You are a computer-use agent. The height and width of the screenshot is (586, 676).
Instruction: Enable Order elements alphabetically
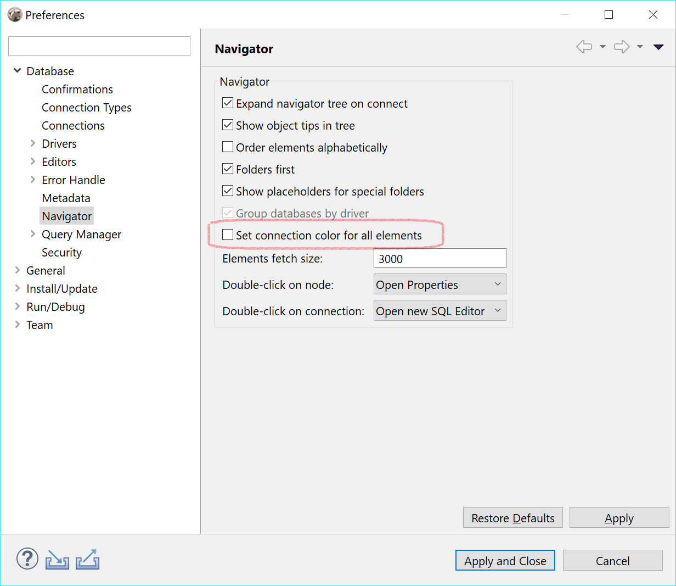(x=228, y=147)
